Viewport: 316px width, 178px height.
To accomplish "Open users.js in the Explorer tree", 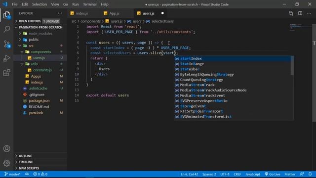I will [39, 58].
